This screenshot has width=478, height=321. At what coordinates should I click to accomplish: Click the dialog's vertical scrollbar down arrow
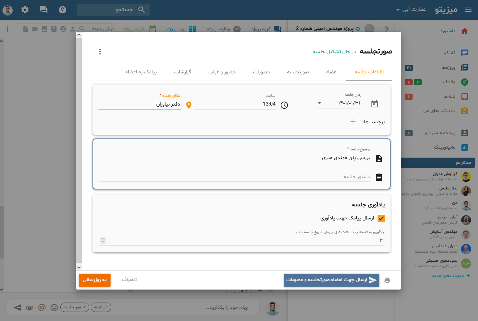pos(79,267)
